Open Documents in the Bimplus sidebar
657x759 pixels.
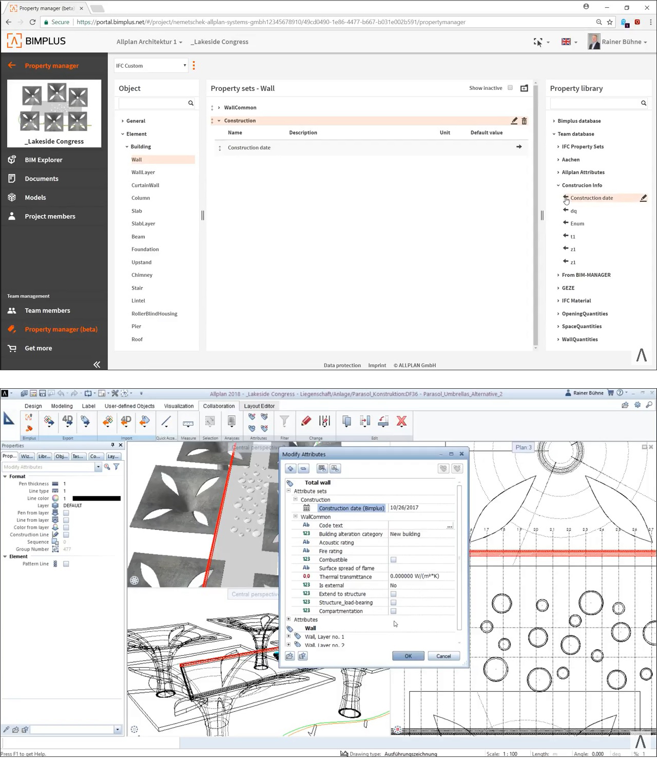click(x=41, y=179)
